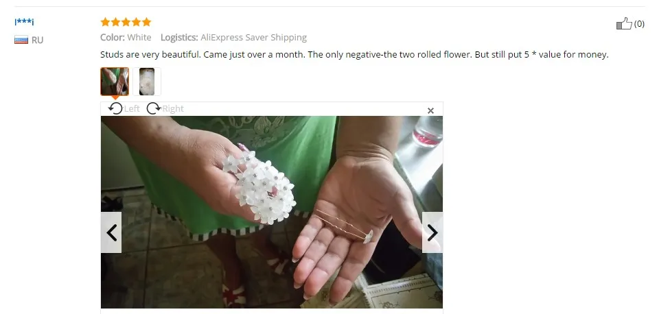Image resolution: width=659 pixels, height=314 pixels.
Task: Rotate the photo with the clockwise arrow icon
Action: coord(154,108)
